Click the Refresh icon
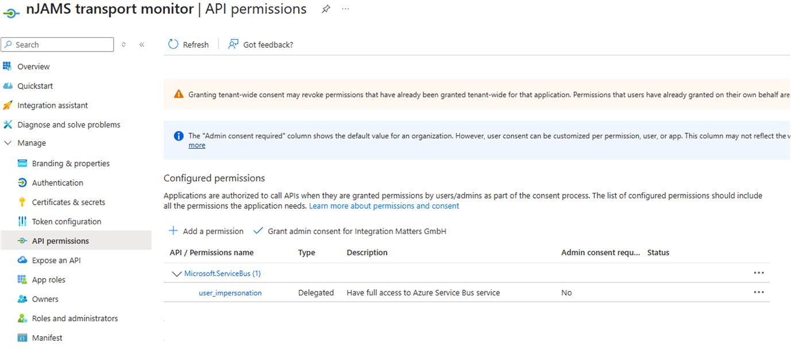Image resolution: width=791 pixels, height=350 pixels. pos(173,44)
